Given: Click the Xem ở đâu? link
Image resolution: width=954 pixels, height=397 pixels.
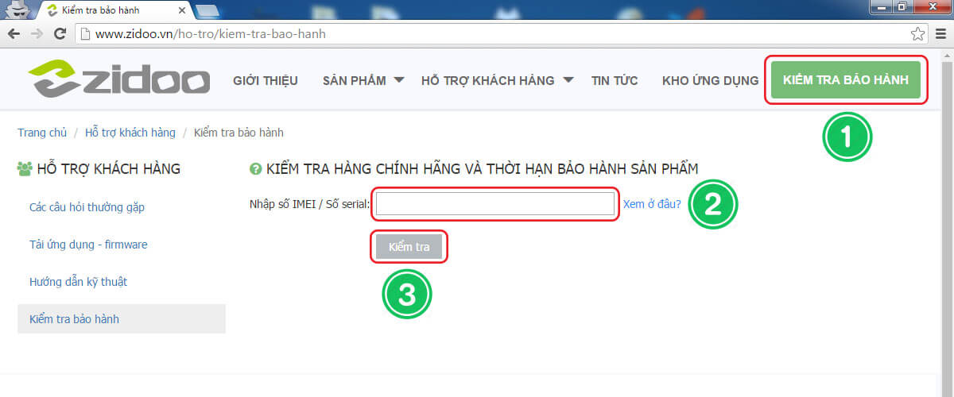Looking at the screenshot, I should (x=652, y=204).
